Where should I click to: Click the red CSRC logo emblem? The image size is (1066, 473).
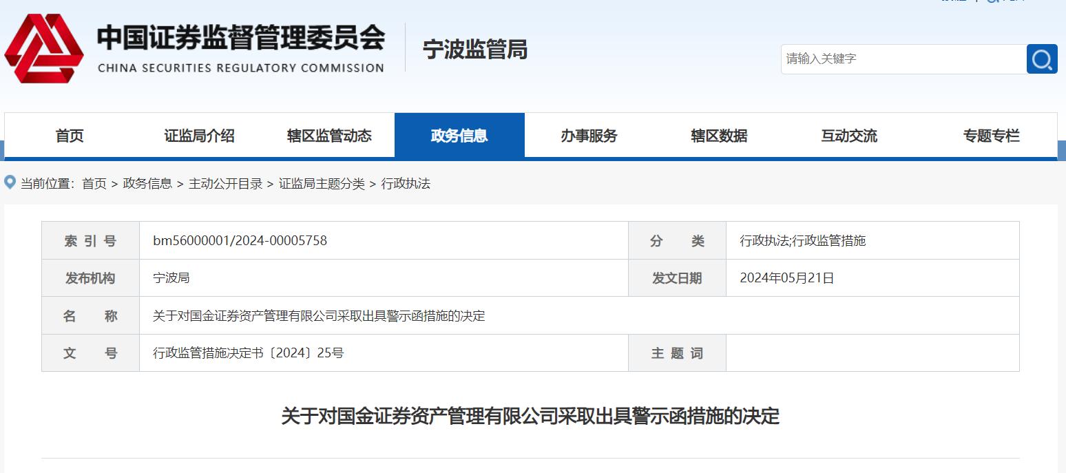tap(44, 48)
